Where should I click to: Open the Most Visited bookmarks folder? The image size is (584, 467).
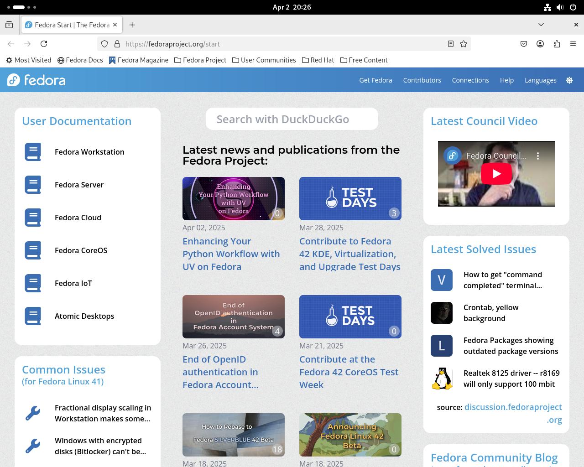[x=28, y=60]
